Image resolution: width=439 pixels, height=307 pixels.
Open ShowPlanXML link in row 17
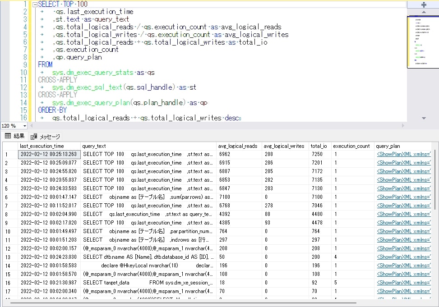tap(403, 291)
